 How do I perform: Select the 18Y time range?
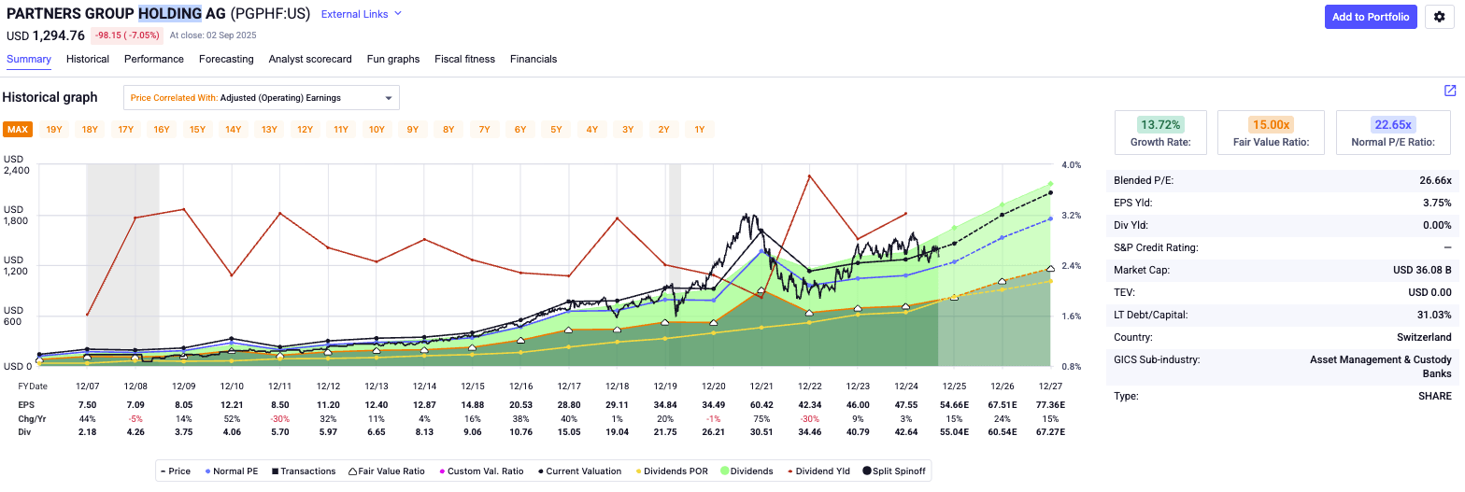(x=90, y=130)
